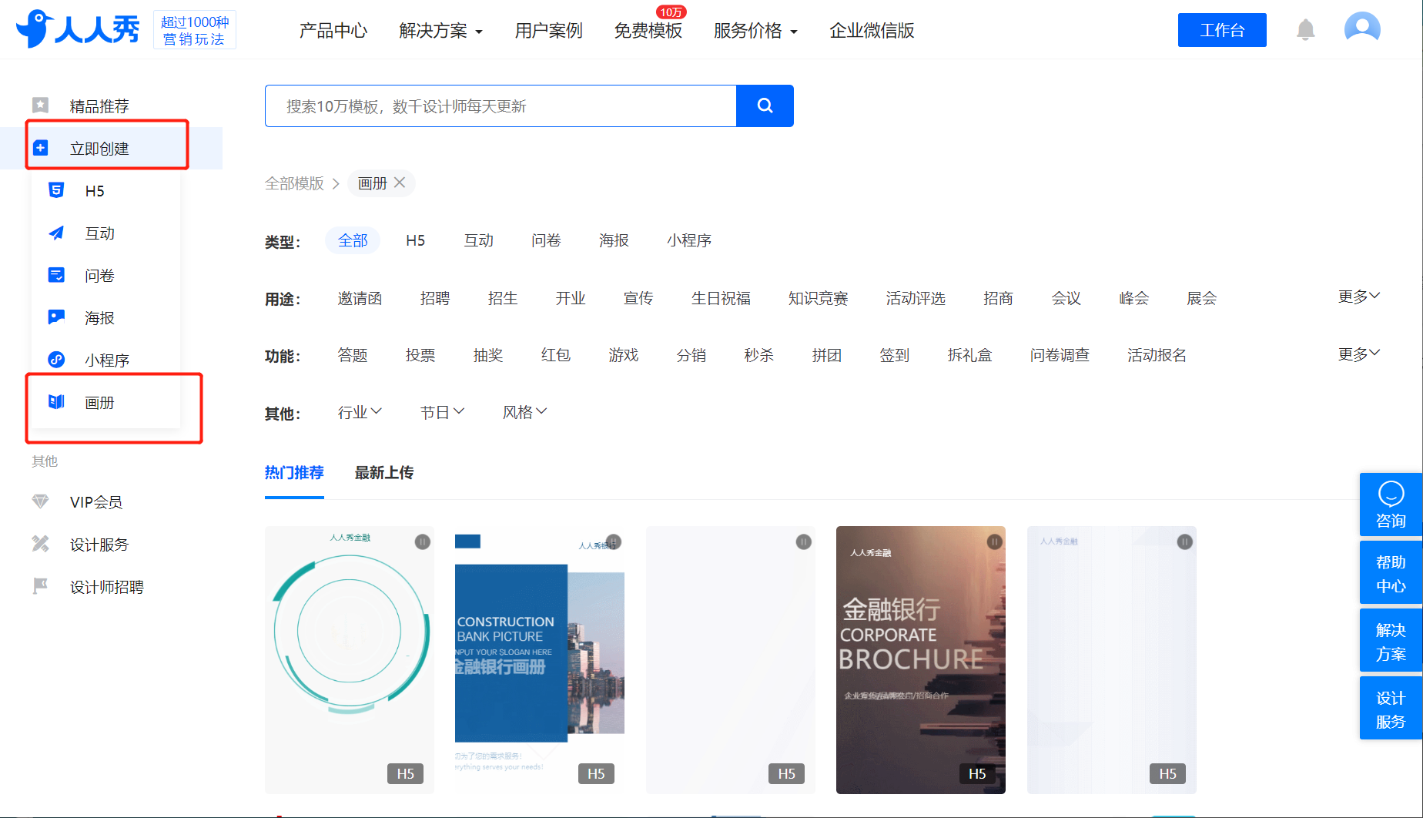Click the template search input field
Image resolution: width=1423 pixels, height=818 pixels.
(501, 106)
